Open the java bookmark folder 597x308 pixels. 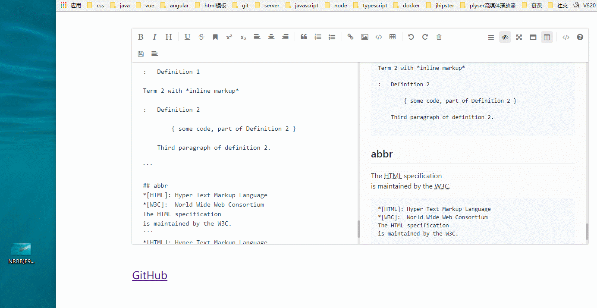tap(120, 6)
